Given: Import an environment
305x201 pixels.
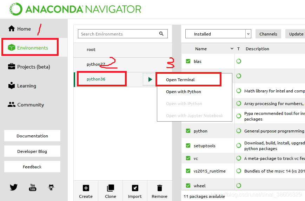Looking at the screenshot, I should [135, 191].
